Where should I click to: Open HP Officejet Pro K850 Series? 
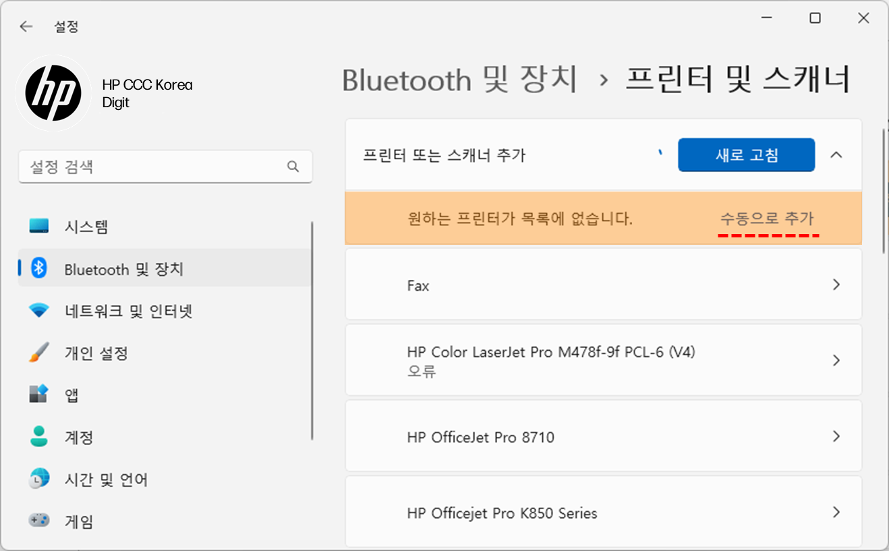pos(836,513)
